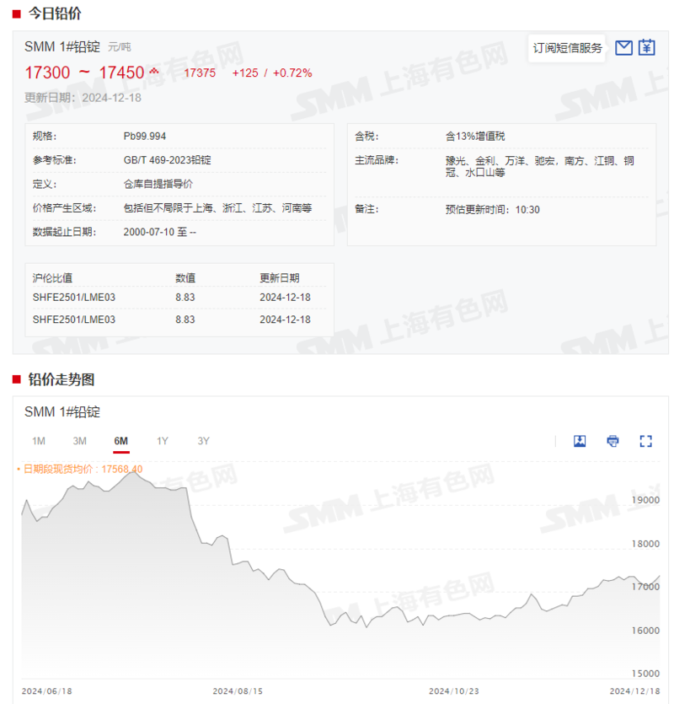Click the second SHFE2501/LME03 row

point(179,320)
